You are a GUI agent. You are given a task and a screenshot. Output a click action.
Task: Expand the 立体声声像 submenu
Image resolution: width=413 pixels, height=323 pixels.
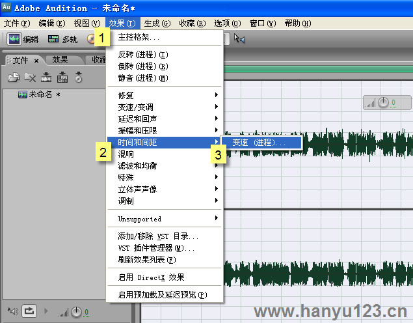click(165, 189)
